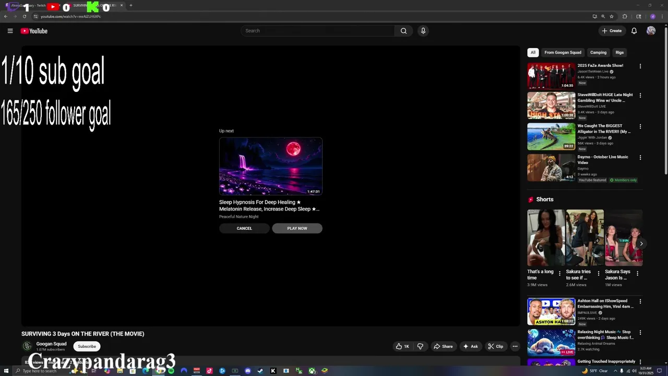This screenshot has height=376, width=668.
Task: Click the YouTube search field
Action: click(318, 31)
